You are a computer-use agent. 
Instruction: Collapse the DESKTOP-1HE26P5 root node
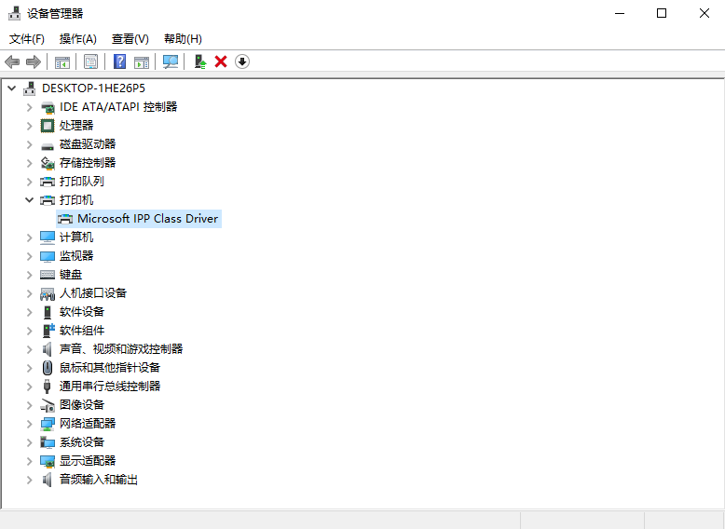coord(11,88)
